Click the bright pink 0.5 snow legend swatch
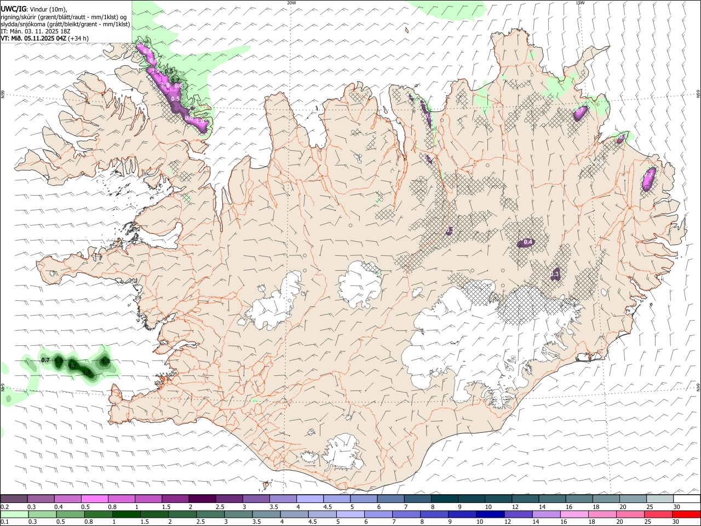The image size is (701, 526). pos(94,499)
